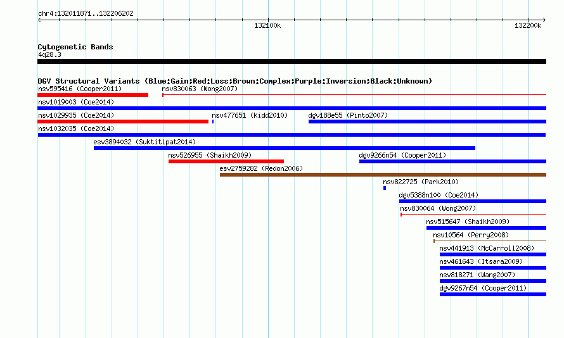The height and width of the screenshot is (338, 564).
Task: Click the nsv830063 (Wong2007) label
Action: pos(200,89)
